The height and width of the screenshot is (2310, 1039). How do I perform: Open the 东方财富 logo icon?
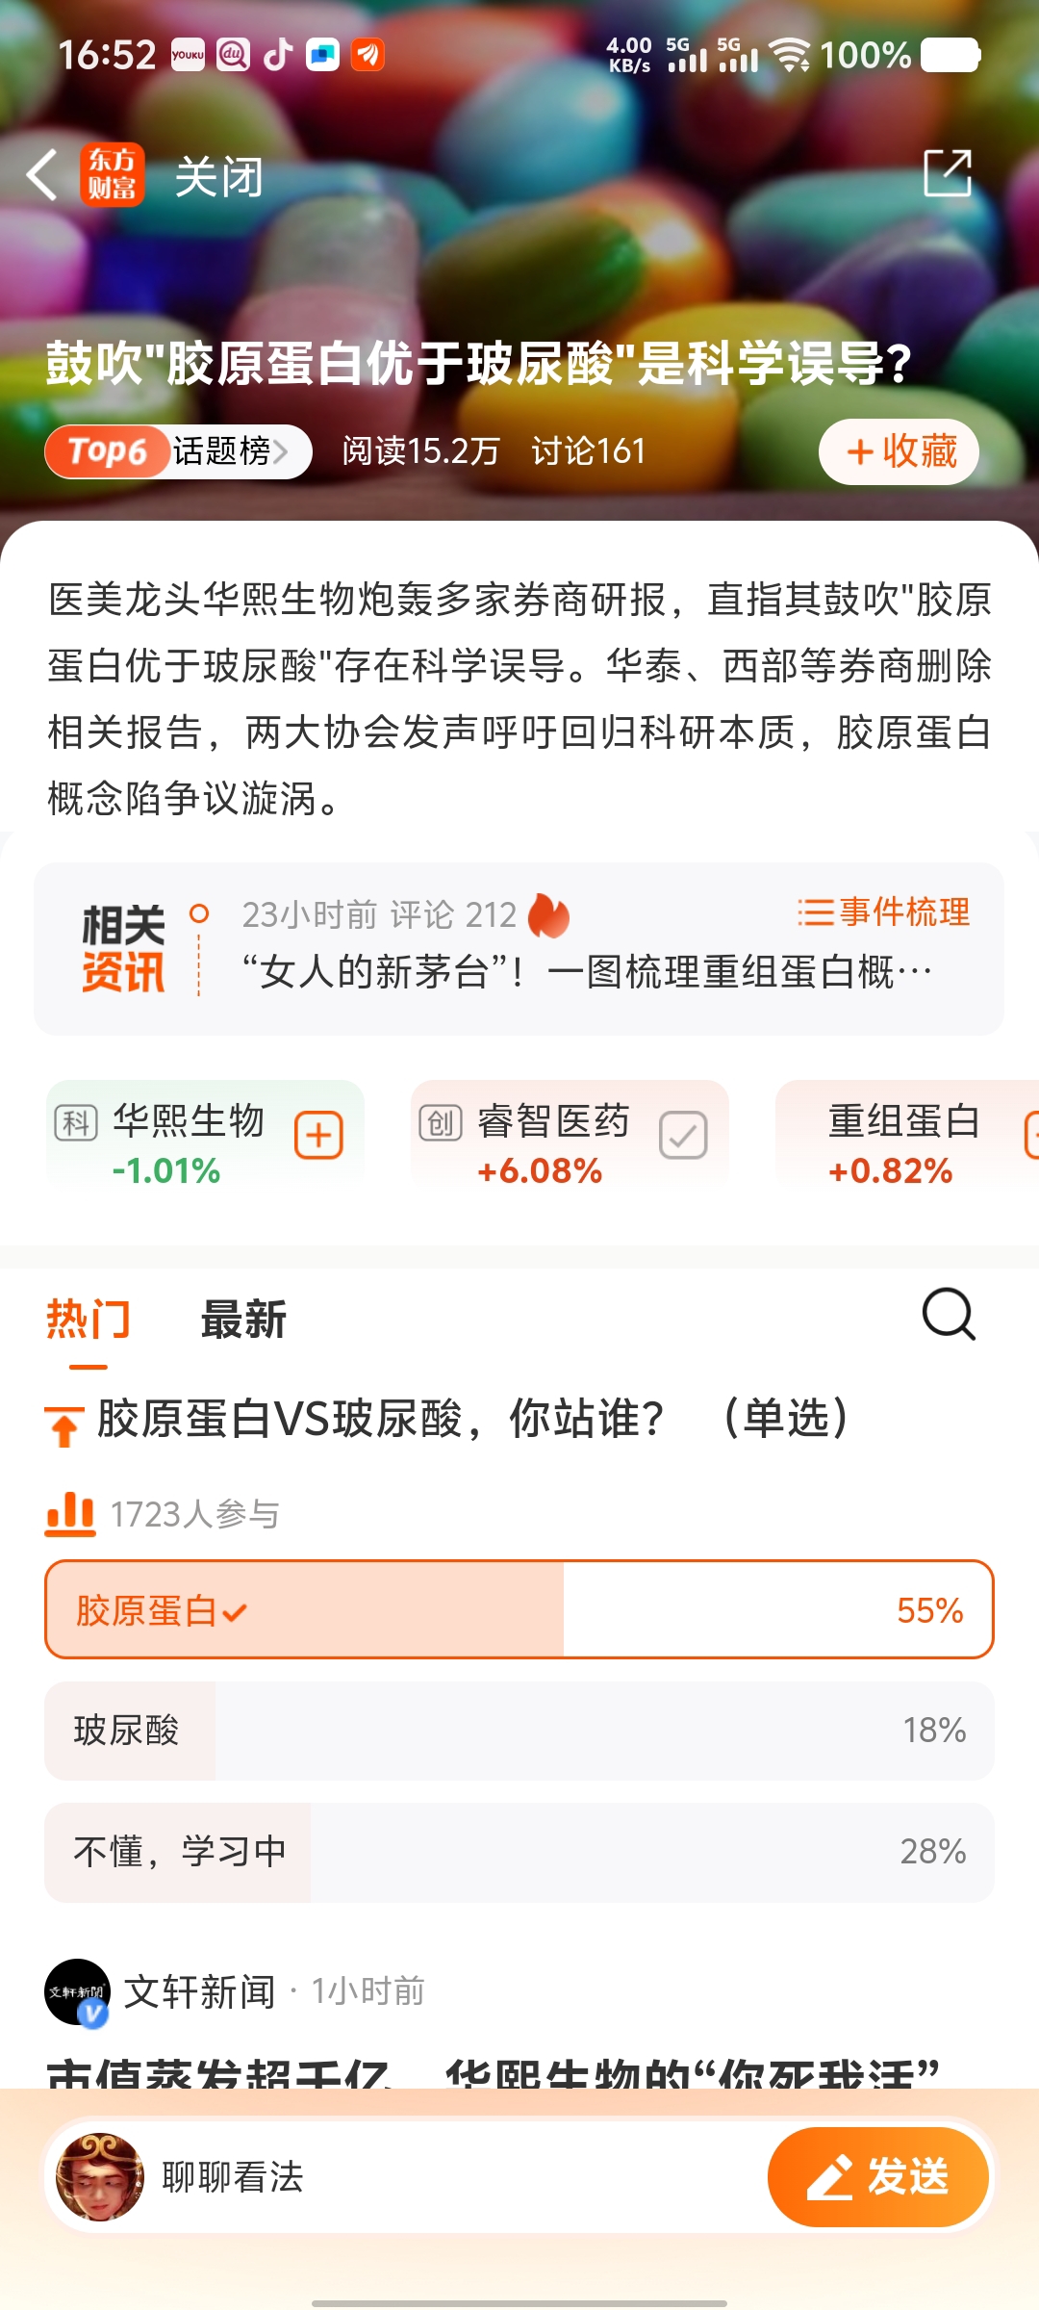coord(113,175)
